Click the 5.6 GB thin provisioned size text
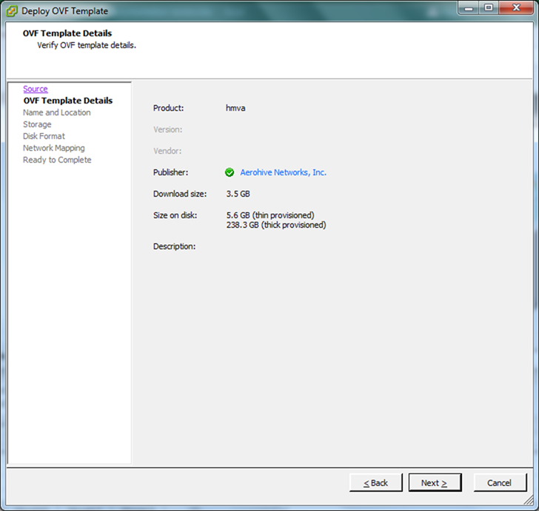Viewport: 539px width, 511px height. click(269, 215)
